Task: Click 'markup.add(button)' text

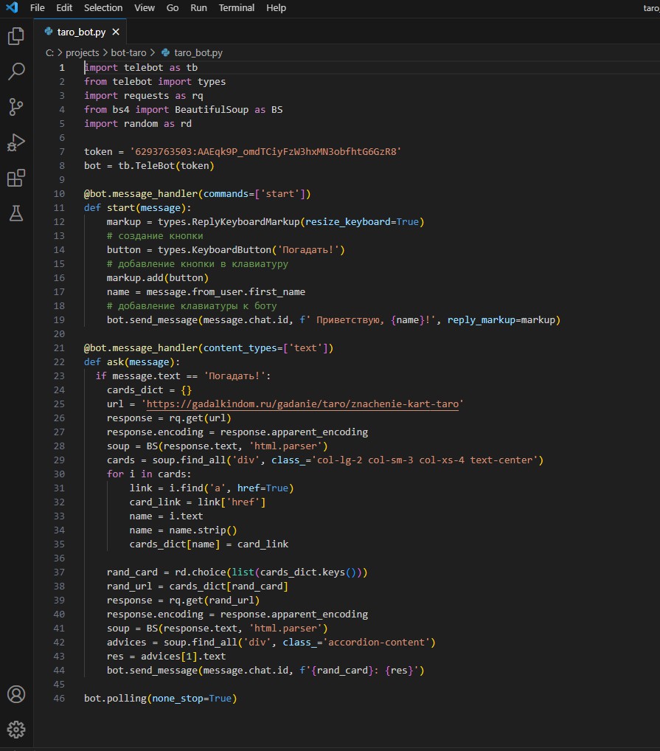Action: tap(158, 278)
